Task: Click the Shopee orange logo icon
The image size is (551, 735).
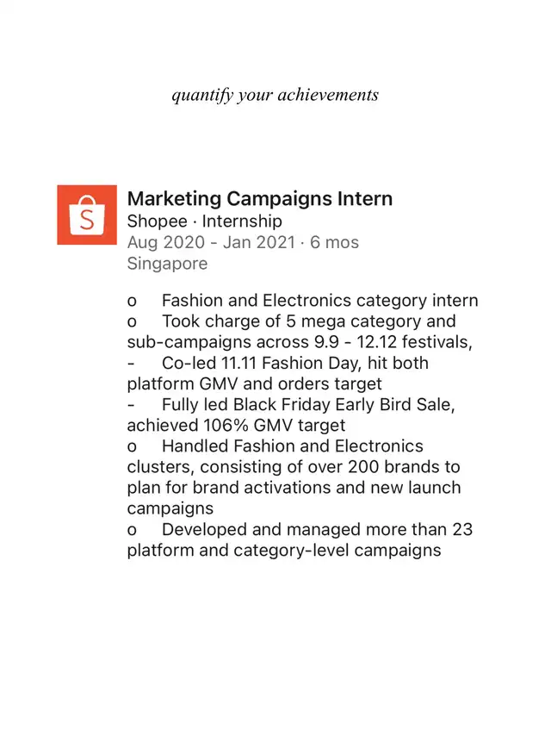Action: coord(87,215)
